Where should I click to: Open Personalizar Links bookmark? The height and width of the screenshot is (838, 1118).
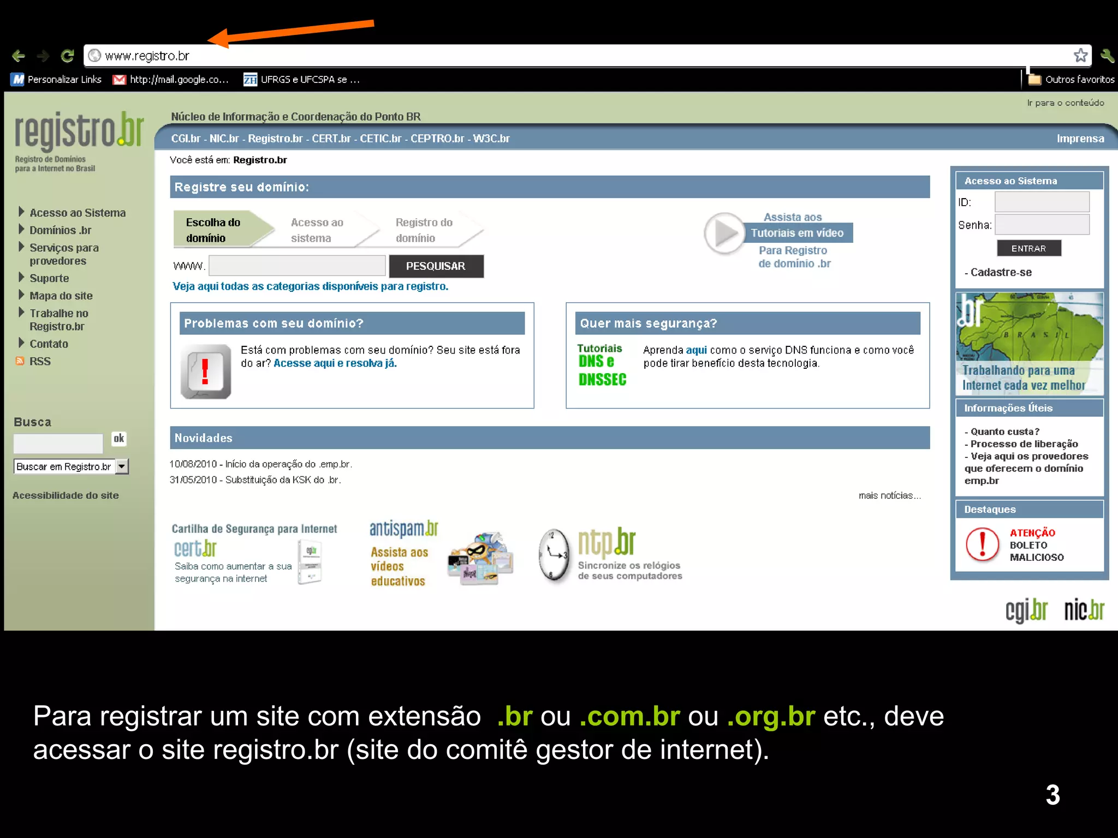click(57, 80)
